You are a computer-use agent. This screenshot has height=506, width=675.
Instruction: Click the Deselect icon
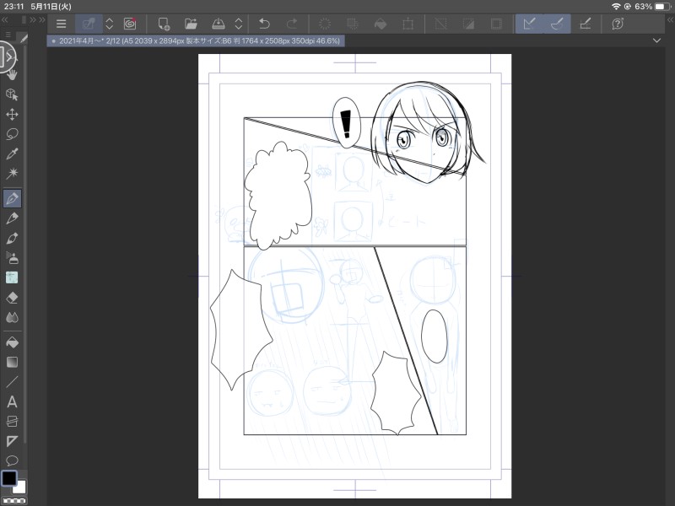(x=440, y=24)
